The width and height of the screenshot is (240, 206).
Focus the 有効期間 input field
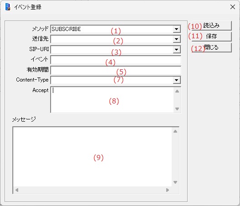[x=116, y=70]
